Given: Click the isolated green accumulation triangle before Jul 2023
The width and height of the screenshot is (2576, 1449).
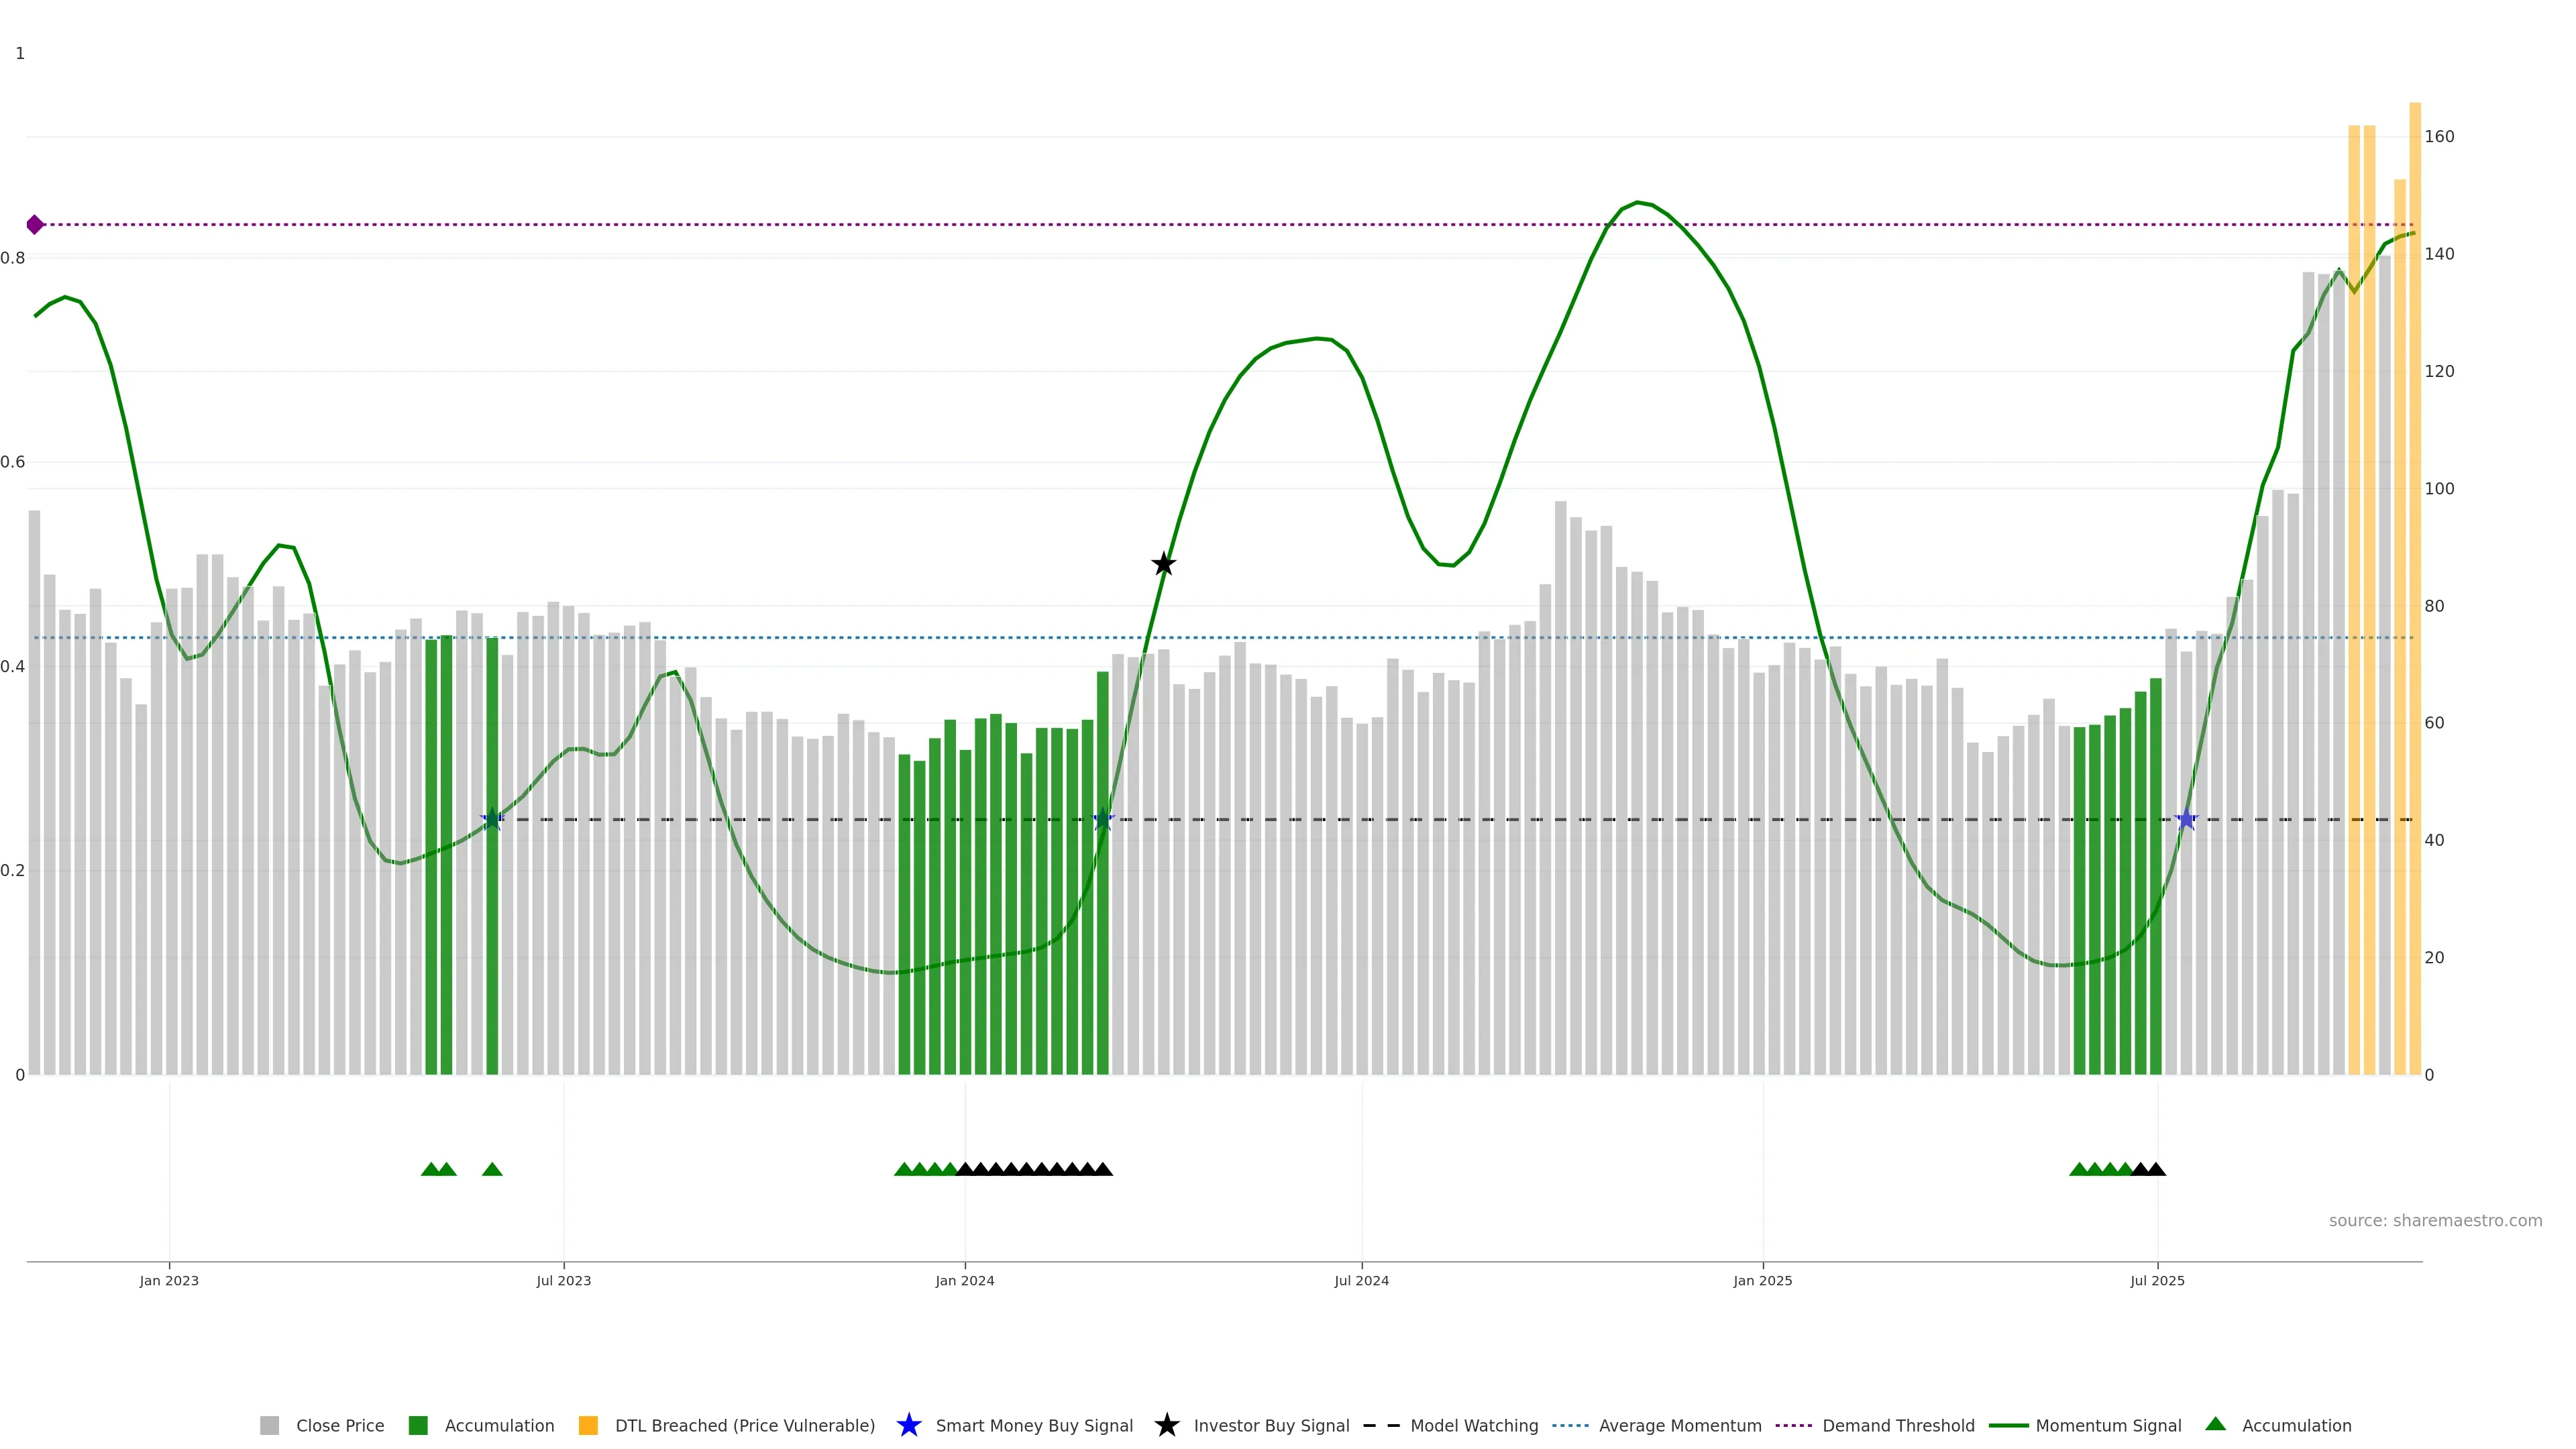Looking at the screenshot, I should 492,1169.
